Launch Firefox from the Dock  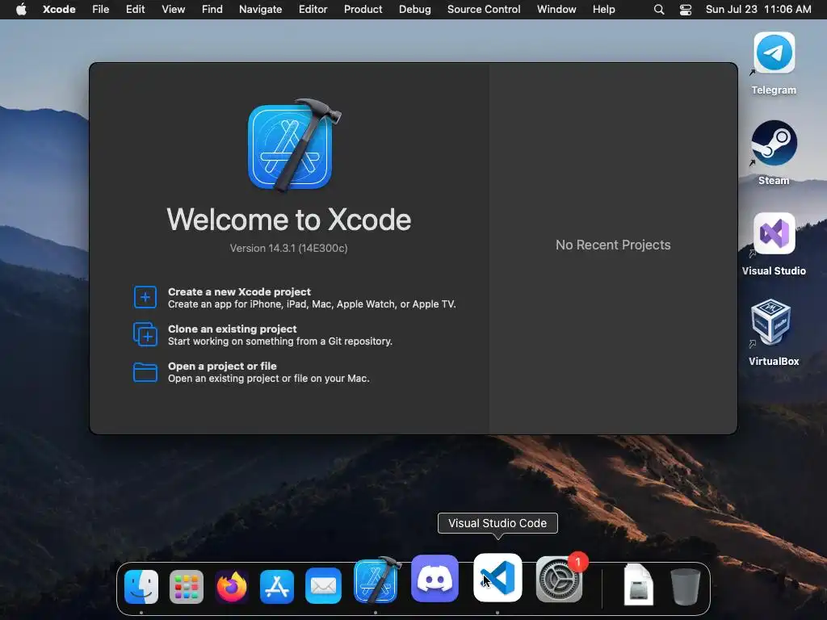click(232, 586)
